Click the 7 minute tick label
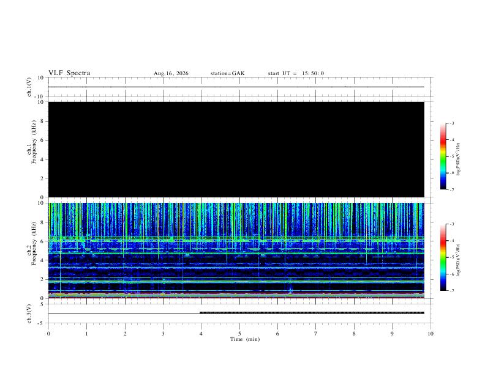Viewport: 485px width, 374px height. (316, 334)
